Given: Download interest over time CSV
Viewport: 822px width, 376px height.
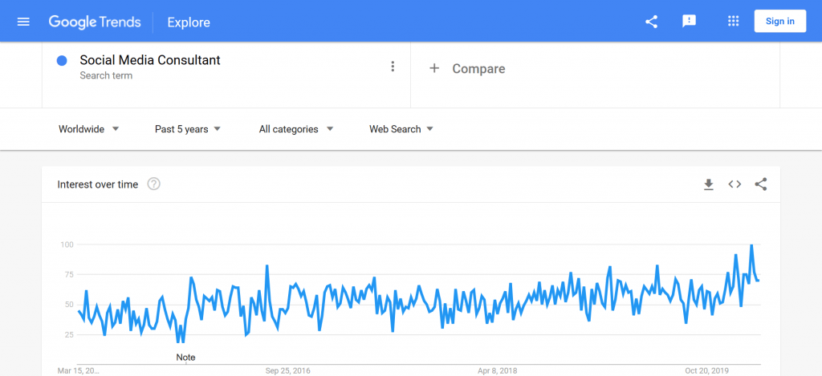Looking at the screenshot, I should tap(709, 184).
